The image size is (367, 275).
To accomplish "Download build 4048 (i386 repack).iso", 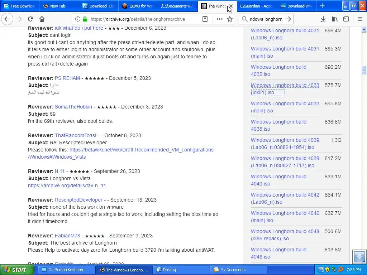I will coord(285,235).
